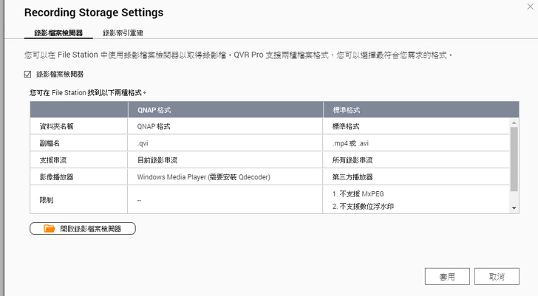Select the 錄影檔案檢閱器 tab

(58, 32)
